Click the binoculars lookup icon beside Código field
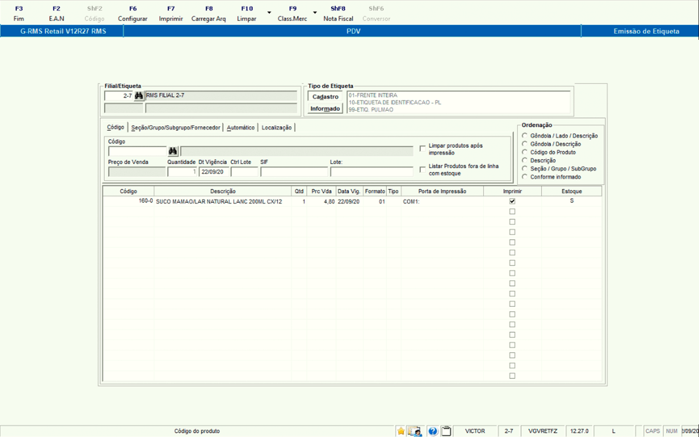699x437 pixels. [173, 151]
